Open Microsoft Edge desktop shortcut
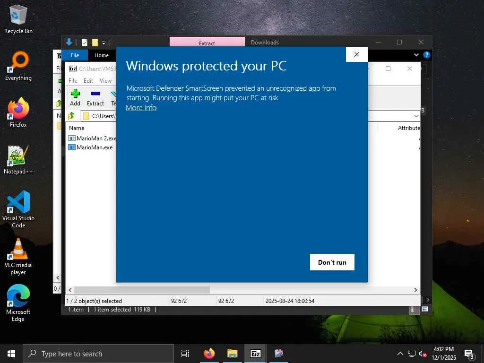484x363 pixels. point(18,303)
